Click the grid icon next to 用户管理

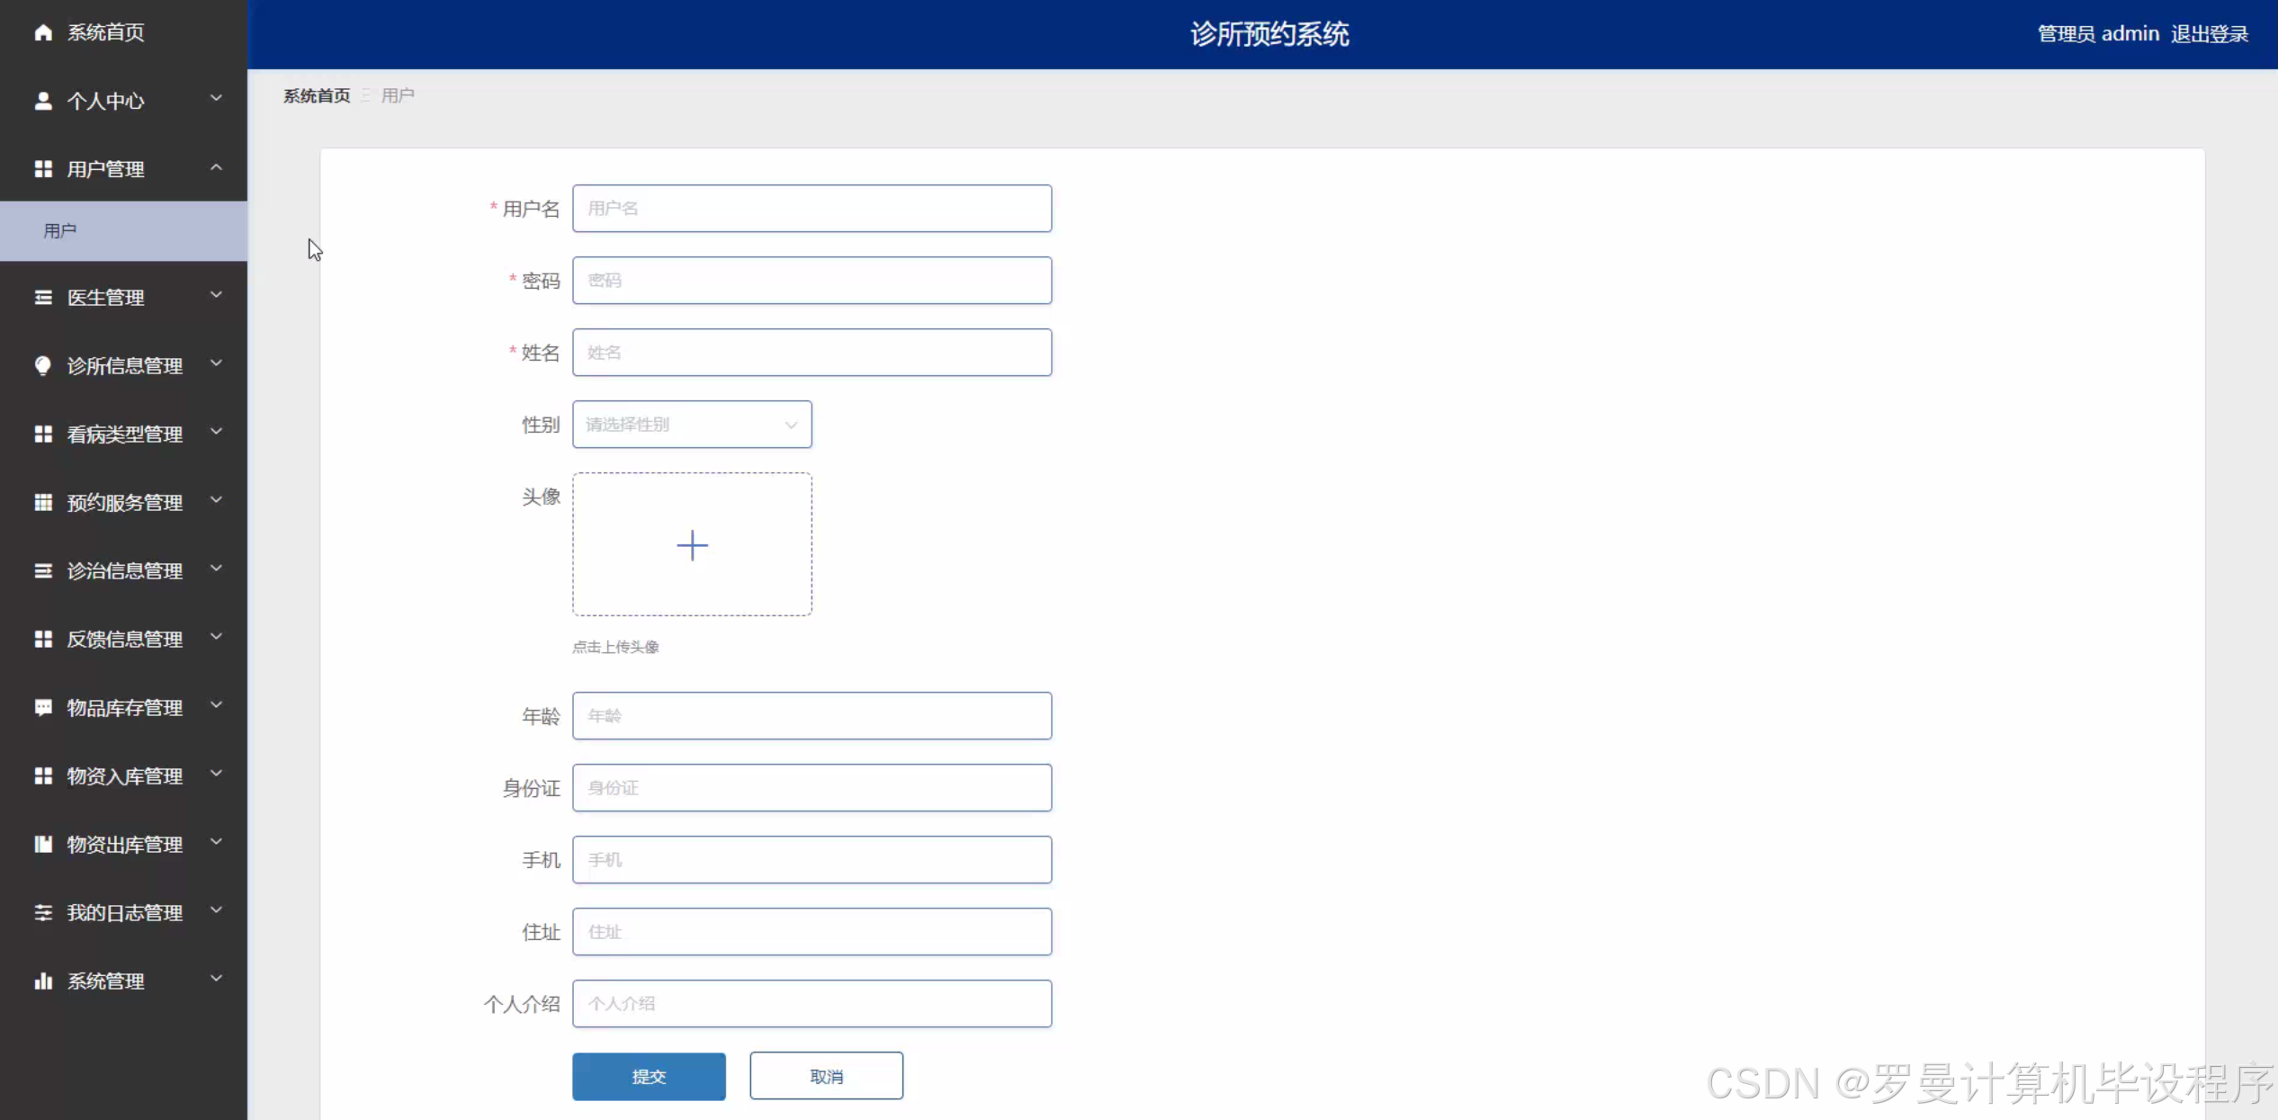[42, 169]
